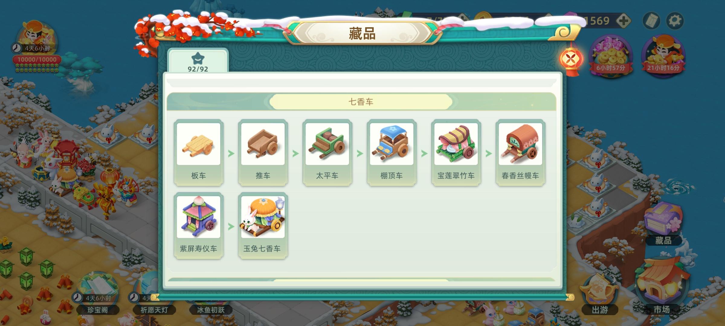The image size is (725, 326).
Task: Select the 春香丝幔车 item
Action: coord(520,152)
